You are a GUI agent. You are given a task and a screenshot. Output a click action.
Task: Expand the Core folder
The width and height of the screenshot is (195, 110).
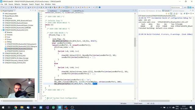click(x=4, y=37)
